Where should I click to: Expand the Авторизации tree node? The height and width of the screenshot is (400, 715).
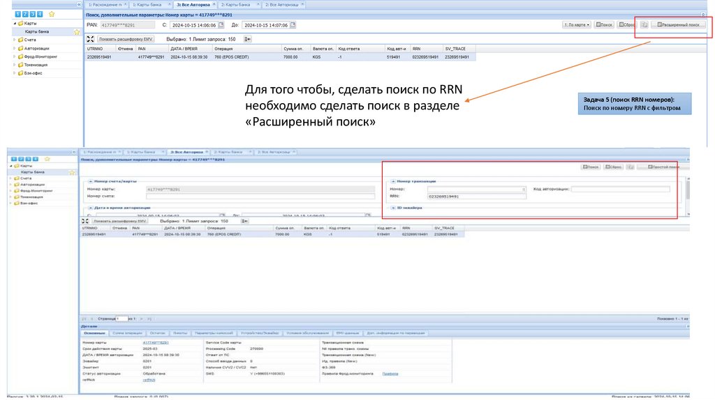click(x=14, y=48)
